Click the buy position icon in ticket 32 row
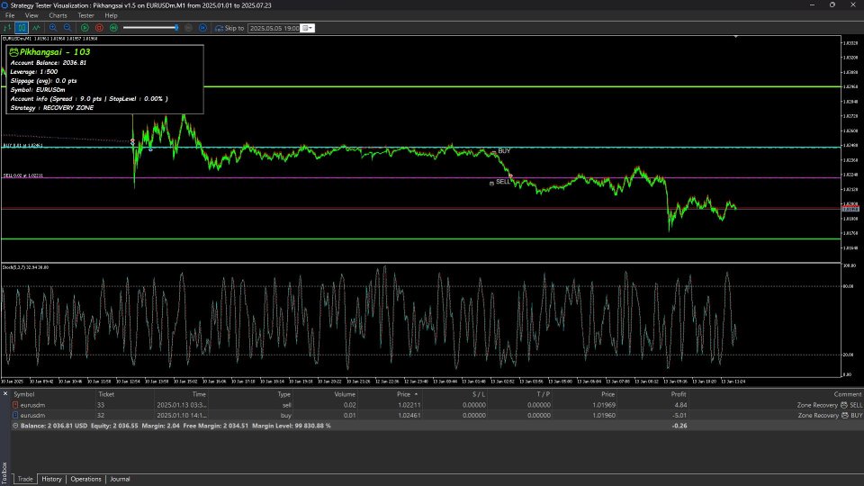 [15, 415]
